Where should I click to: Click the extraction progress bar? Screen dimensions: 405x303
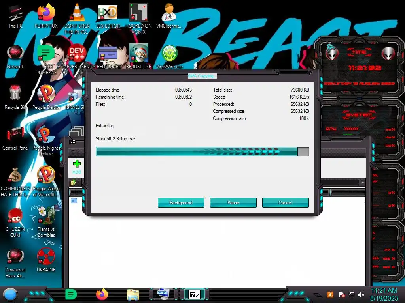pyautogui.click(x=202, y=151)
